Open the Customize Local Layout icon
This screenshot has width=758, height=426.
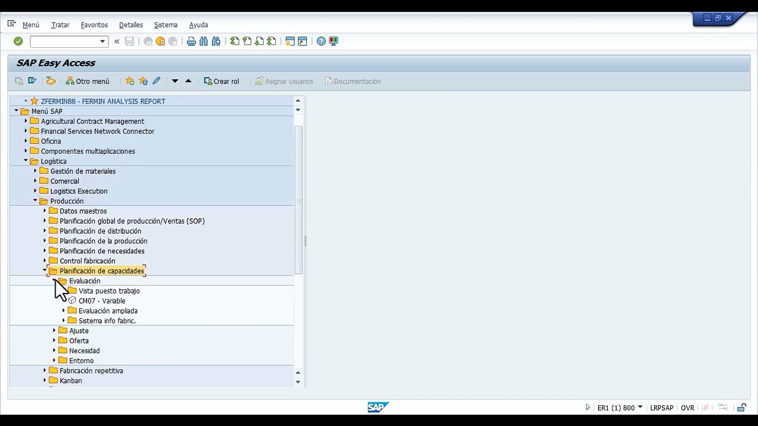coord(333,41)
